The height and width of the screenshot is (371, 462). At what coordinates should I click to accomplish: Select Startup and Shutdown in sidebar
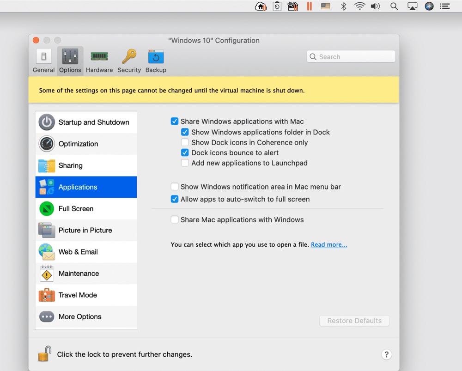(86, 122)
